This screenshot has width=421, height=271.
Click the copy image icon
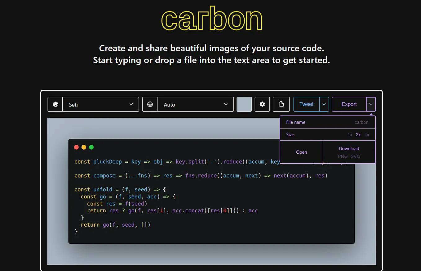coord(281,104)
